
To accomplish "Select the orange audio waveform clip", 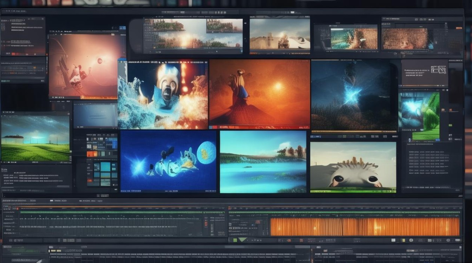I will (x=365, y=227).
